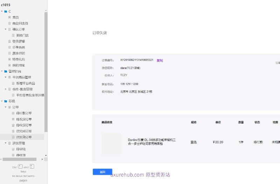Open the 待付款订单 page

24,113
